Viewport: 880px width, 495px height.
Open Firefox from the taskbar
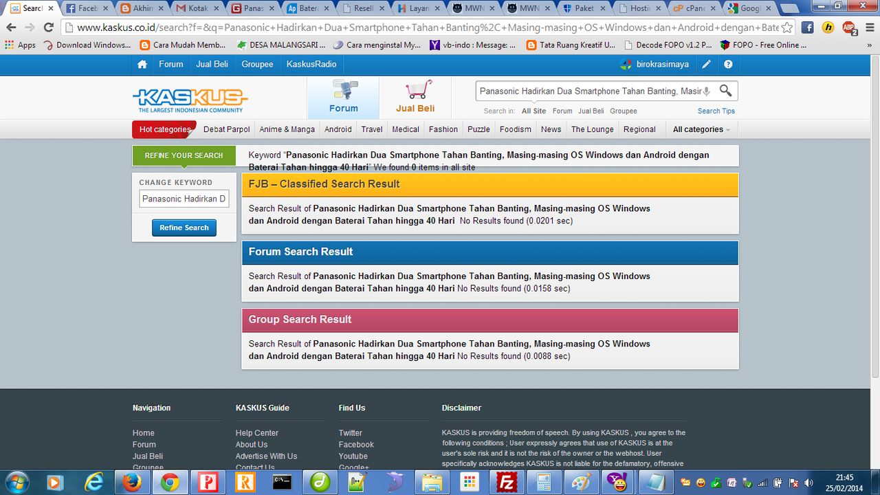[131, 483]
